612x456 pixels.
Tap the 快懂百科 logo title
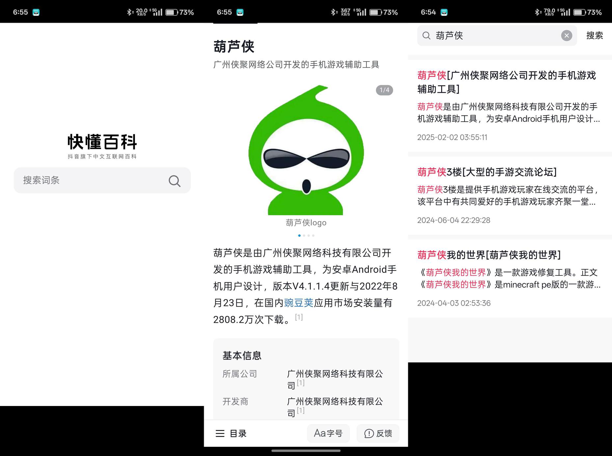102,142
